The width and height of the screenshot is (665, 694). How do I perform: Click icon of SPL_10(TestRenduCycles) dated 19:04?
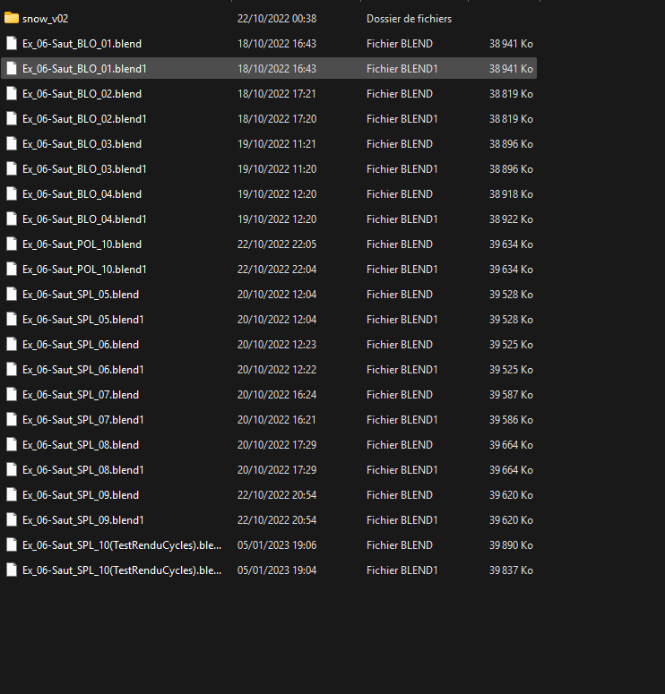12,570
